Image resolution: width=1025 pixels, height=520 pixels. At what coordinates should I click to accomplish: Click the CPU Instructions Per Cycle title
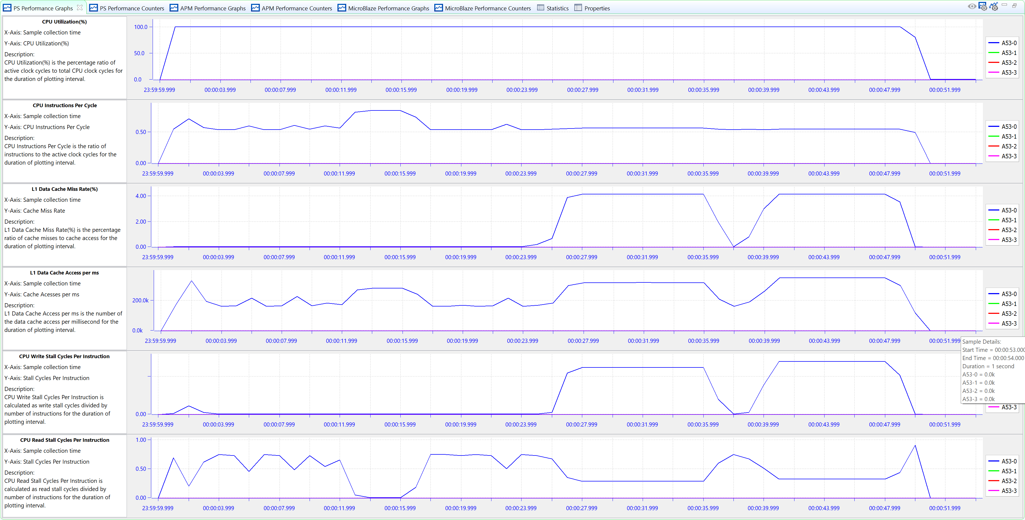(65, 106)
